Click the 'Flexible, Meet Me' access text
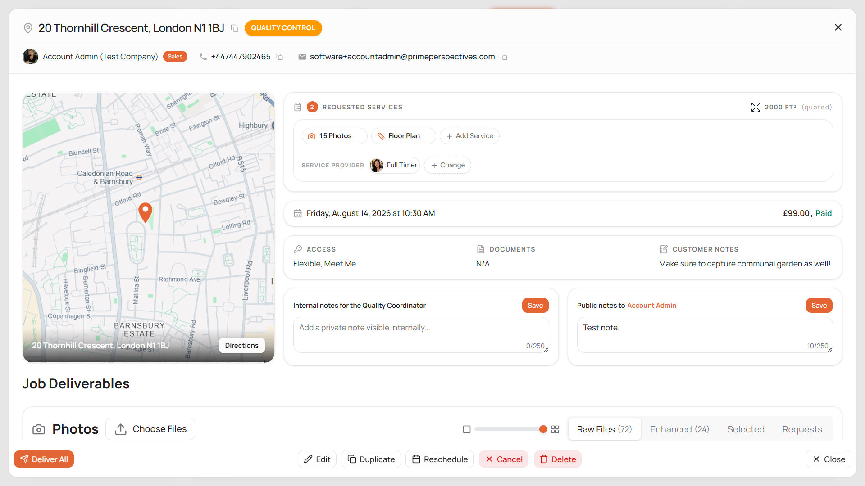 pyautogui.click(x=324, y=264)
